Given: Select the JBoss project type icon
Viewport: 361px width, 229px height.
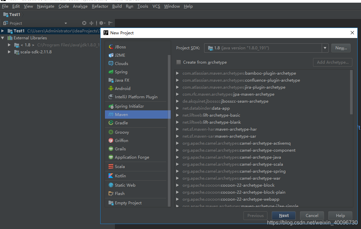Looking at the screenshot, I should 111,47.
